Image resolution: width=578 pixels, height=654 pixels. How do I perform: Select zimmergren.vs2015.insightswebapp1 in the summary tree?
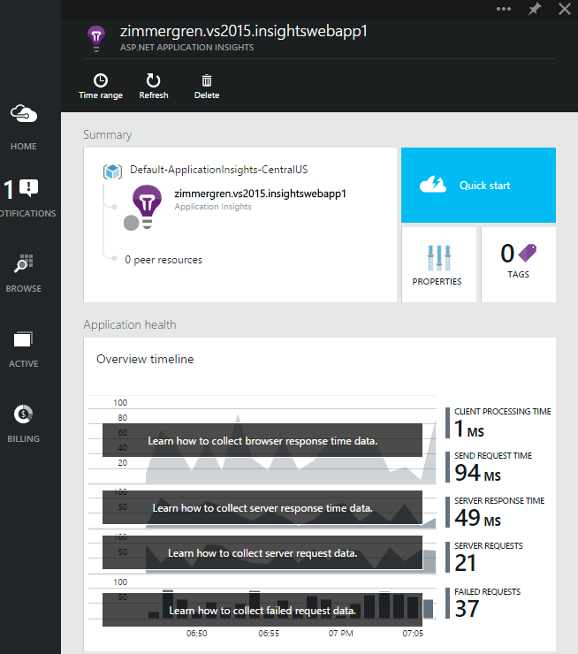tap(260, 194)
